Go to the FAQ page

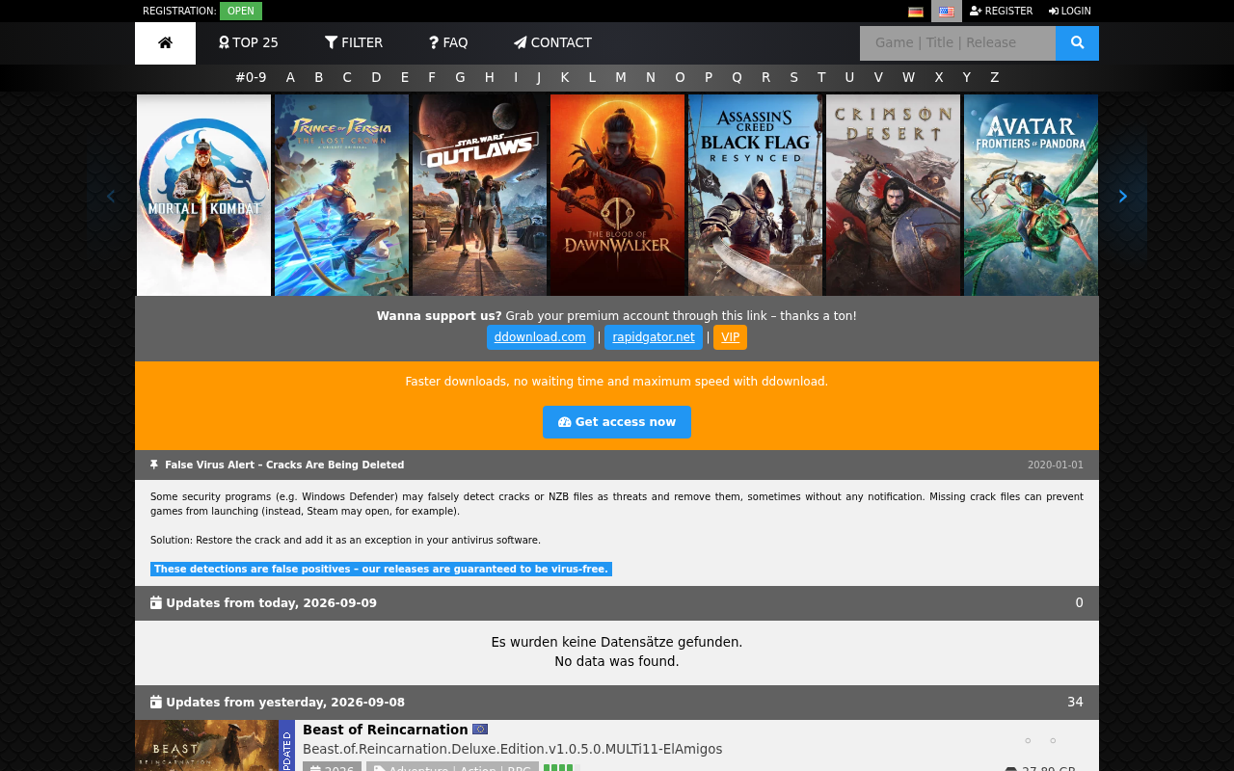tap(448, 43)
